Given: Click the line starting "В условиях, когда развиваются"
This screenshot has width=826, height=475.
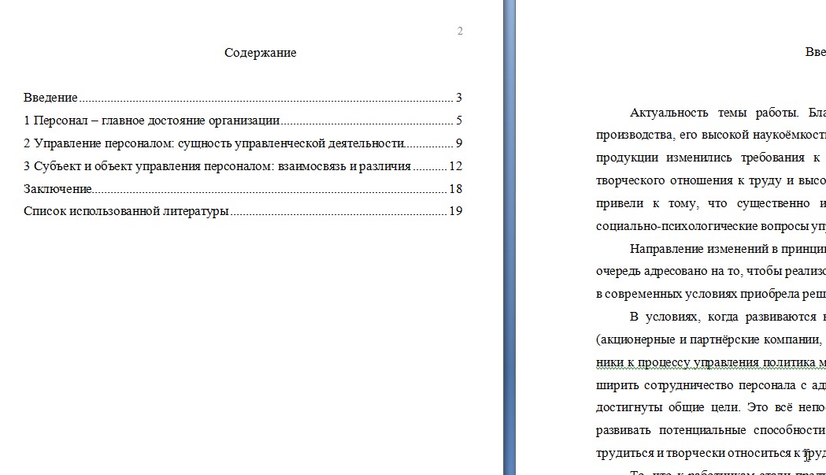Looking at the screenshot, I should coord(728,317).
